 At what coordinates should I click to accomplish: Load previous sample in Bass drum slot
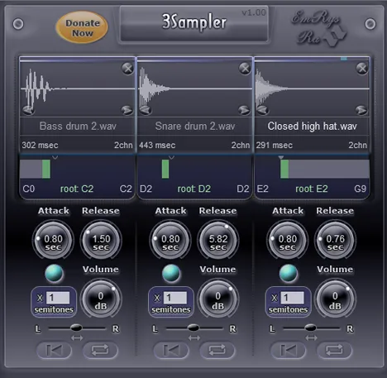click(x=28, y=110)
